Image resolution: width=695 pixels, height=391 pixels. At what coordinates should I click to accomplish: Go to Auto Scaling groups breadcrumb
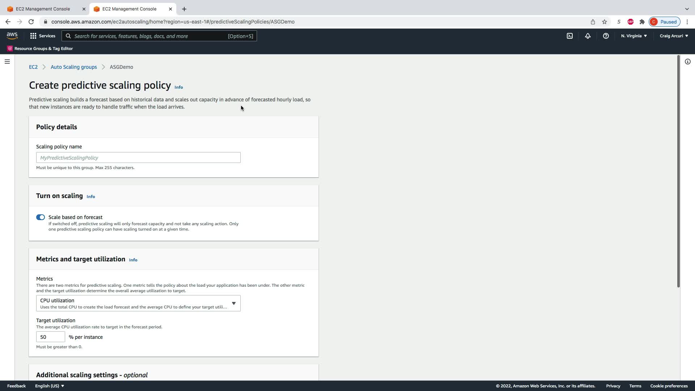tap(73, 67)
